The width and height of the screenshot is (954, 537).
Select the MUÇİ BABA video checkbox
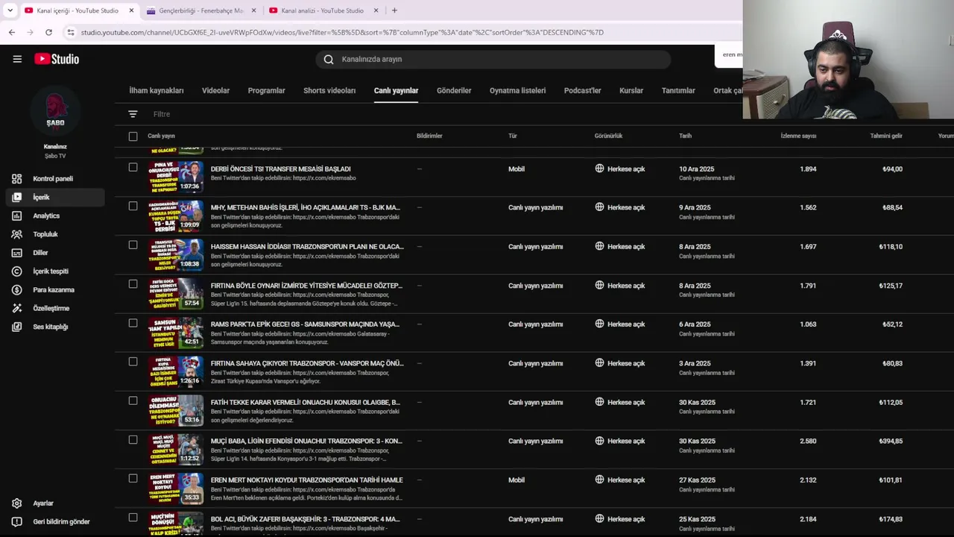click(133, 439)
